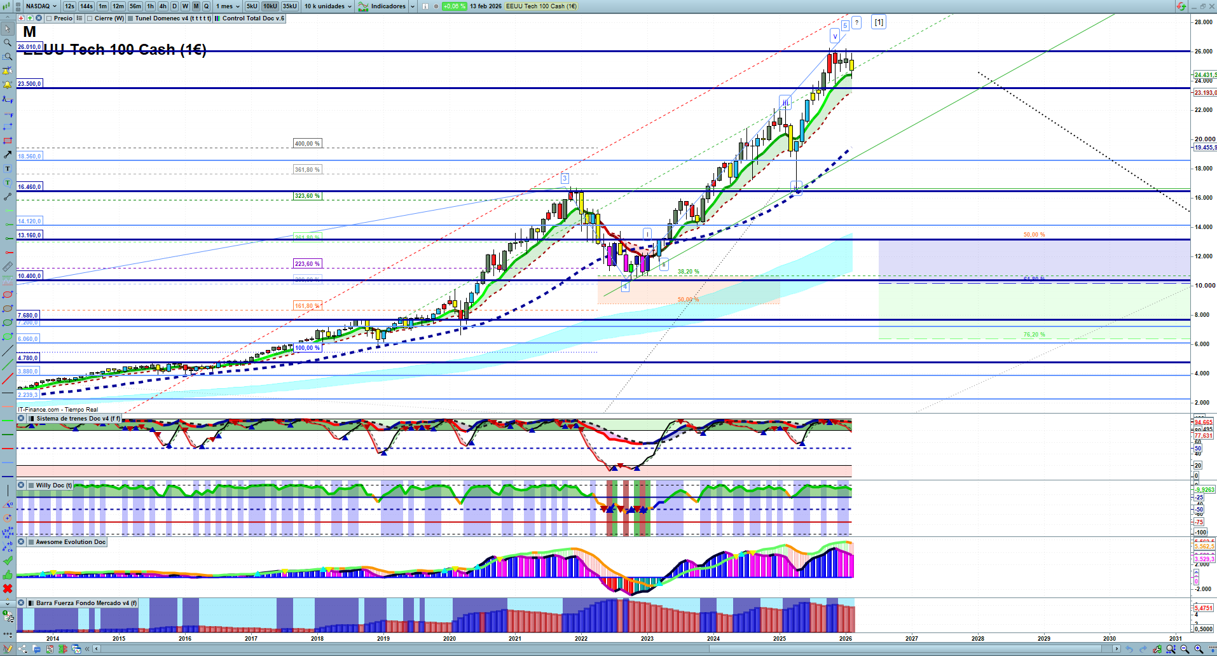Image resolution: width=1217 pixels, height=656 pixels.
Task: Close the Willy Doc indicator panel
Action: (x=21, y=485)
